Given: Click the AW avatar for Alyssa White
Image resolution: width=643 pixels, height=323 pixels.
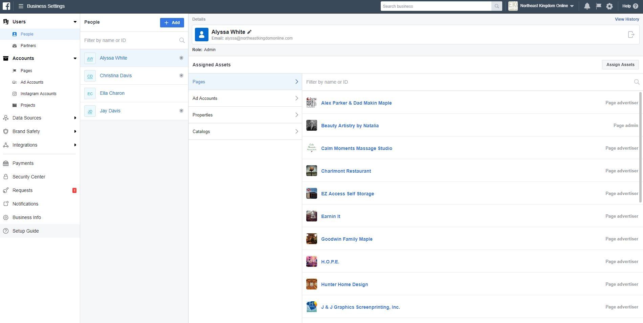Looking at the screenshot, I should pyautogui.click(x=90, y=58).
